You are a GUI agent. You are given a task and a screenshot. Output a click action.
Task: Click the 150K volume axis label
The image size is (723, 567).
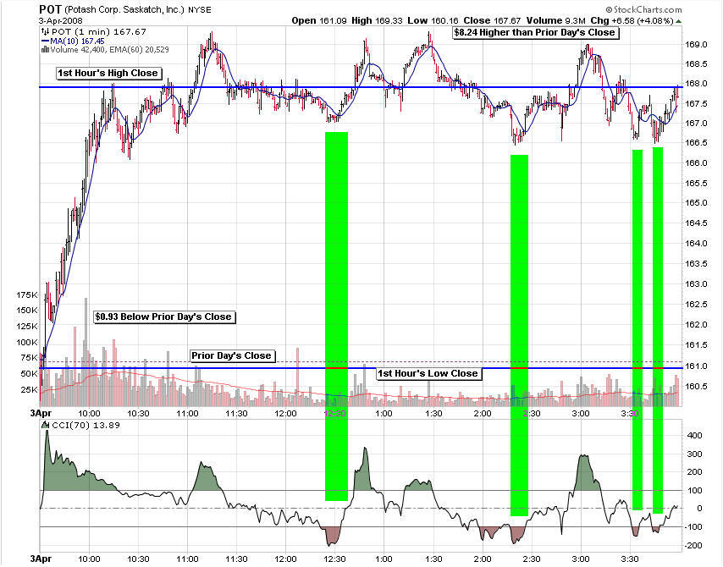(27, 311)
